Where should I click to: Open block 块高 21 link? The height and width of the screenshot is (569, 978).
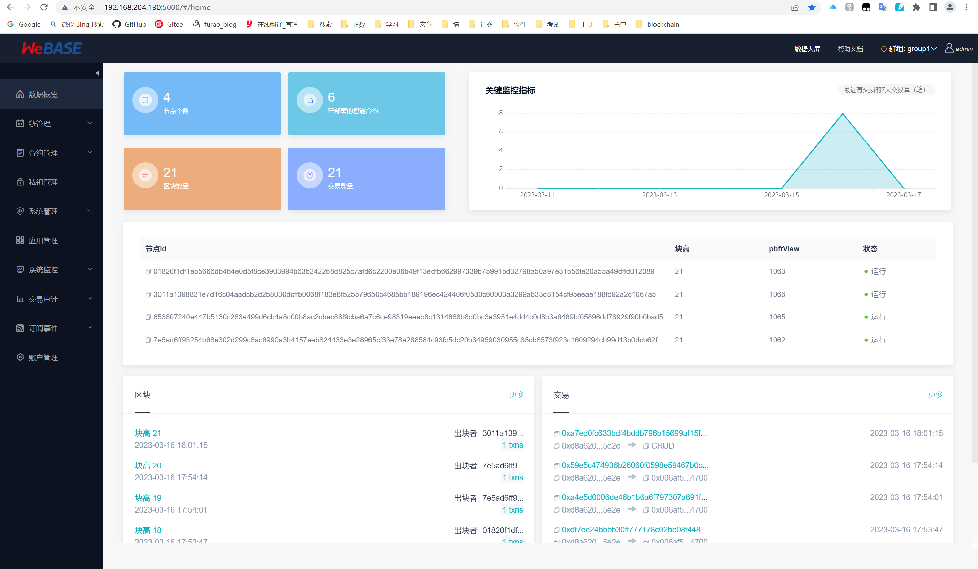click(x=147, y=433)
